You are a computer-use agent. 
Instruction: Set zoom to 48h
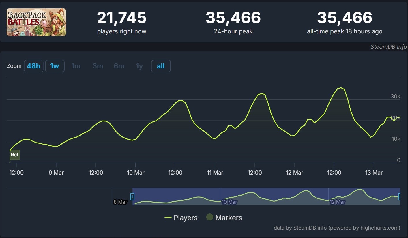click(x=33, y=66)
